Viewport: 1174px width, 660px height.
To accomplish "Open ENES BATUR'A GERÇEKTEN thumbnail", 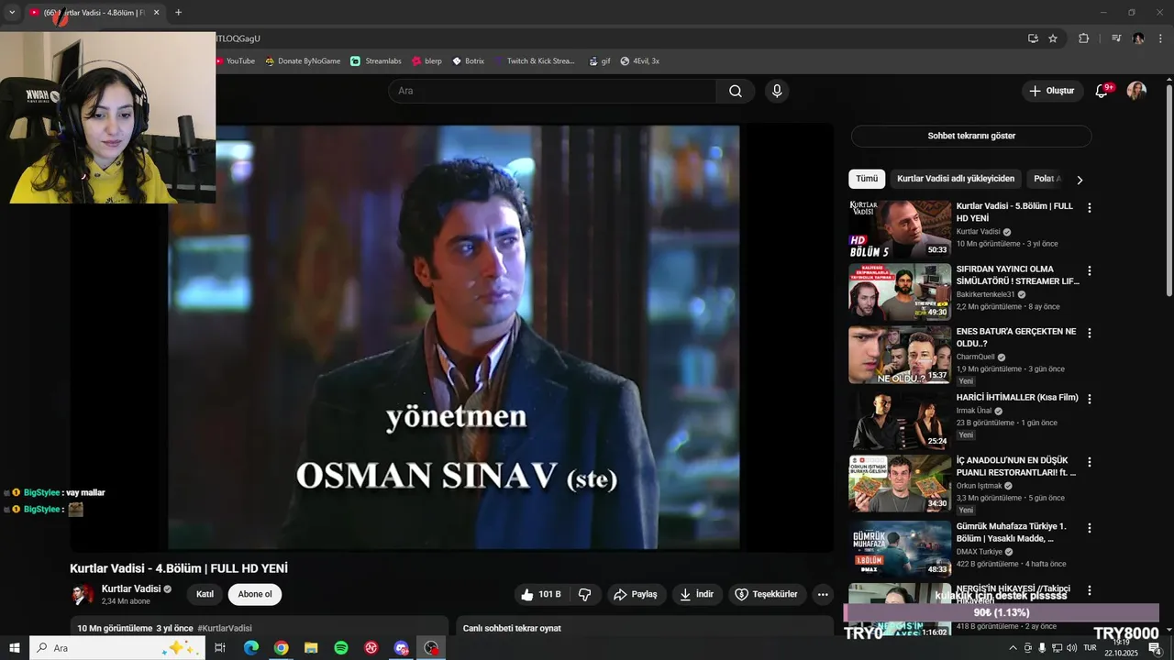I will point(900,355).
